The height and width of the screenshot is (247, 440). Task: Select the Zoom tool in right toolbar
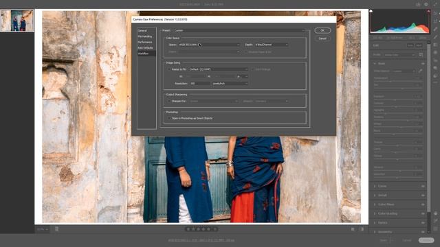(x=435, y=213)
